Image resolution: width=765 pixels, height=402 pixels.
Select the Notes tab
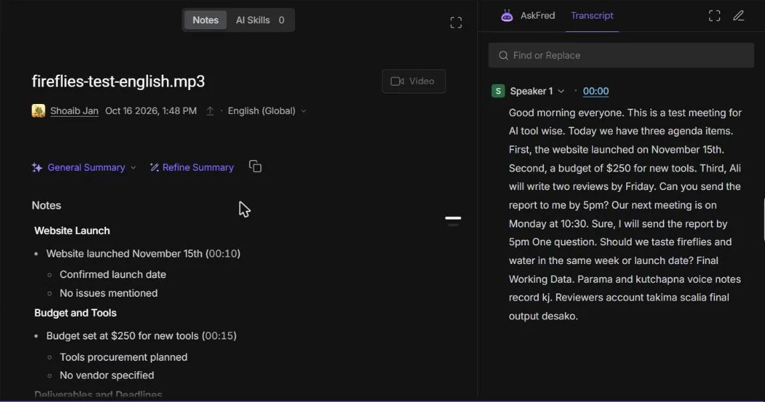point(206,20)
